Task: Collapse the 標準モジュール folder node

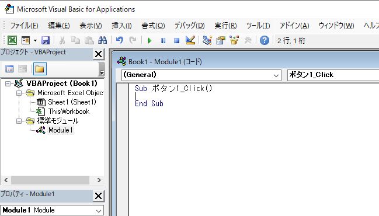Action: tap(19, 121)
